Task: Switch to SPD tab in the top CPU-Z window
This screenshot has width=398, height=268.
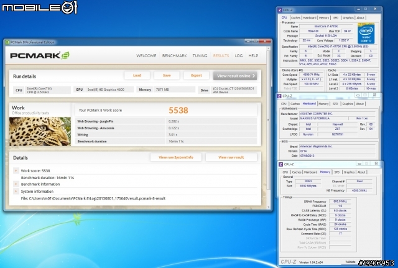Action: click(336, 18)
